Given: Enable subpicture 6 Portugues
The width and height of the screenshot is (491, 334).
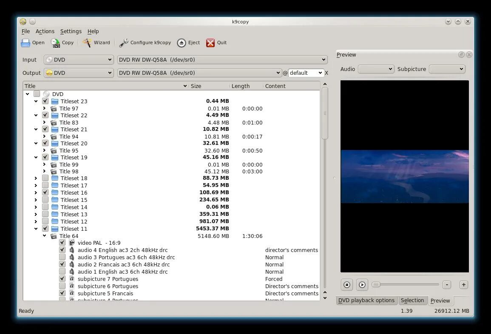Looking at the screenshot, I should [x=62, y=286].
